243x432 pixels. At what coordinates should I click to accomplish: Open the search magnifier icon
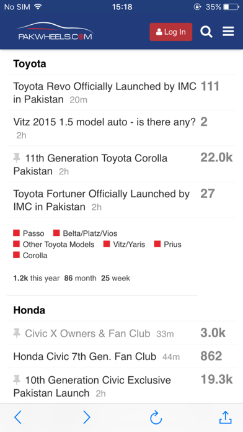[206, 32]
